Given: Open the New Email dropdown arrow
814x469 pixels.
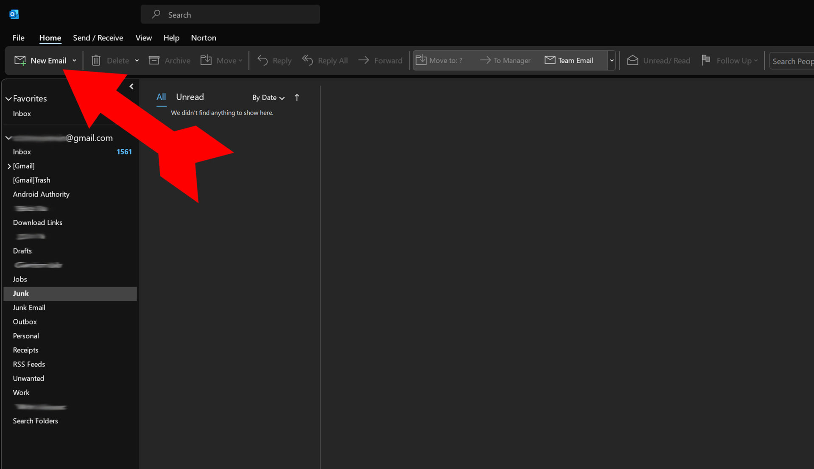Looking at the screenshot, I should 75,61.
